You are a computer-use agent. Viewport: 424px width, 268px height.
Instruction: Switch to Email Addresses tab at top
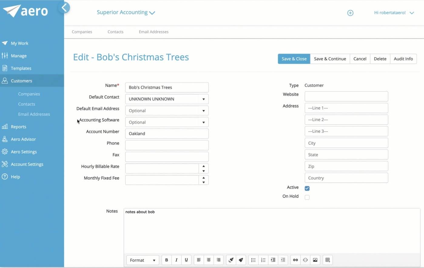coord(154,32)
